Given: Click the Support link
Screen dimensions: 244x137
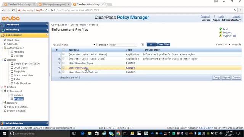Looking at the screenshot, I should (205, 16).
